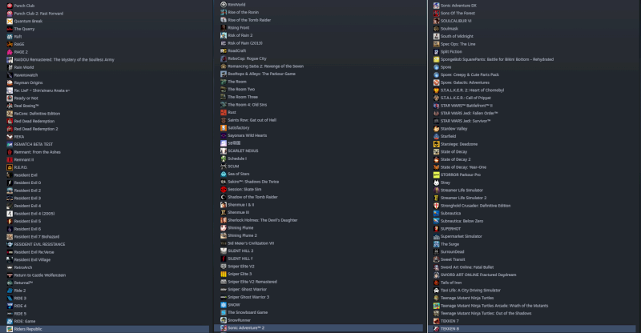Open 'SpongeBob SquarePants: Battle for Bikini Bottom - Rehydrated'
This screenshot has height=333, width=641.
point(497,59)
